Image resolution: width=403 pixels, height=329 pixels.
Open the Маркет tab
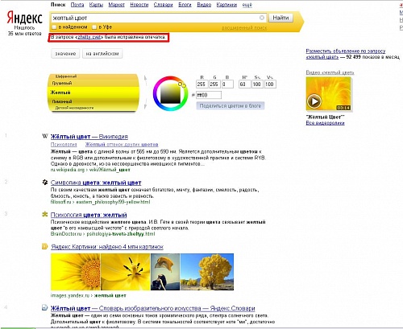(117, 5)
